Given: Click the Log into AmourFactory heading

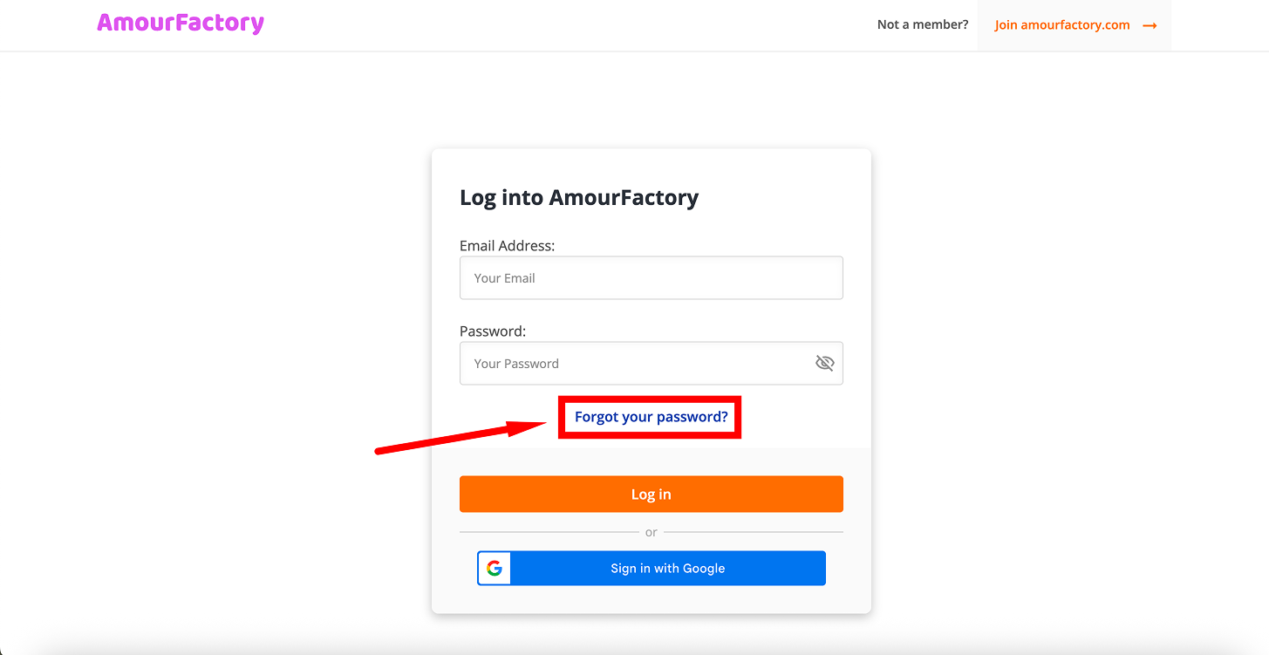Looking at the screenshot, I should click(x=578, y=197).
